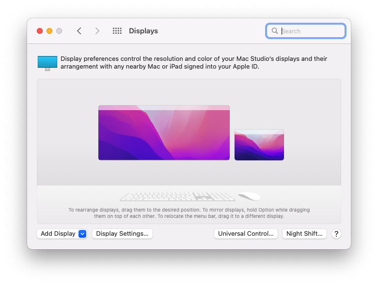Show all preferences via grid icon
378x285 pixels.
pyautogui.click(x=117, y=31)
